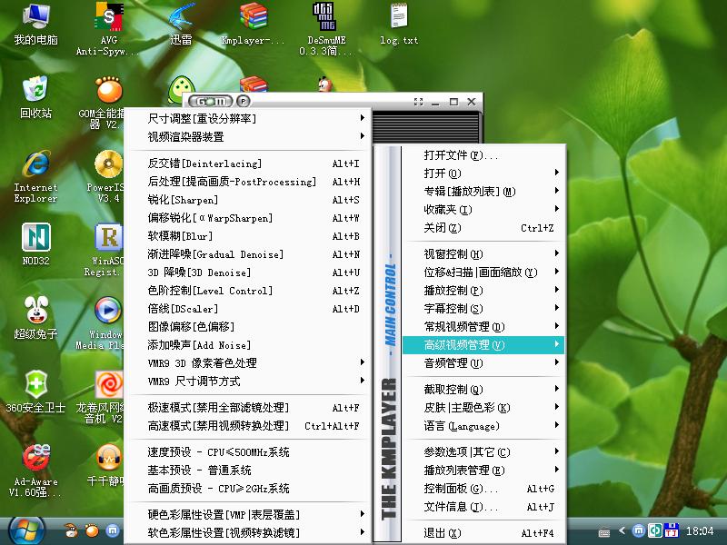Expand the 视频渲染器装置 submenu
The height and width of the screenshot is (545, 727).
tap(248, 137)
